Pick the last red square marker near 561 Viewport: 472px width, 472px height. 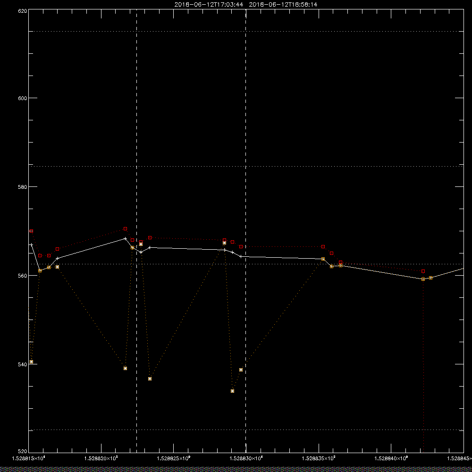point(423,271)
